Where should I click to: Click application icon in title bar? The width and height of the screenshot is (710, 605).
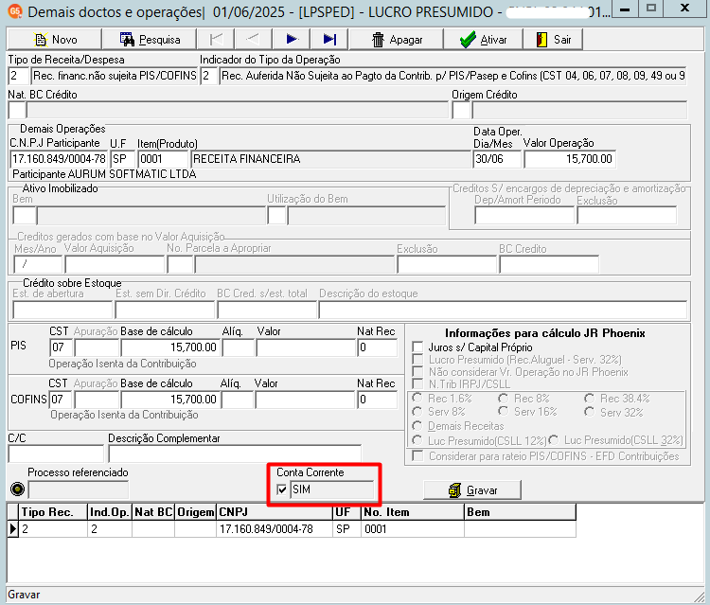pyautogui.click(x=14, y=11)
